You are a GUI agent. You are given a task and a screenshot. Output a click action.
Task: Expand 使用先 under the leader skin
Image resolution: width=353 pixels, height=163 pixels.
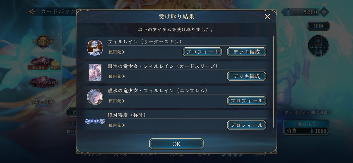point(117,52)
